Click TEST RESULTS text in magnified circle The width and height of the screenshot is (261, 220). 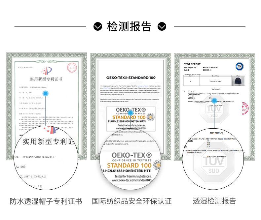coord(216,133)
